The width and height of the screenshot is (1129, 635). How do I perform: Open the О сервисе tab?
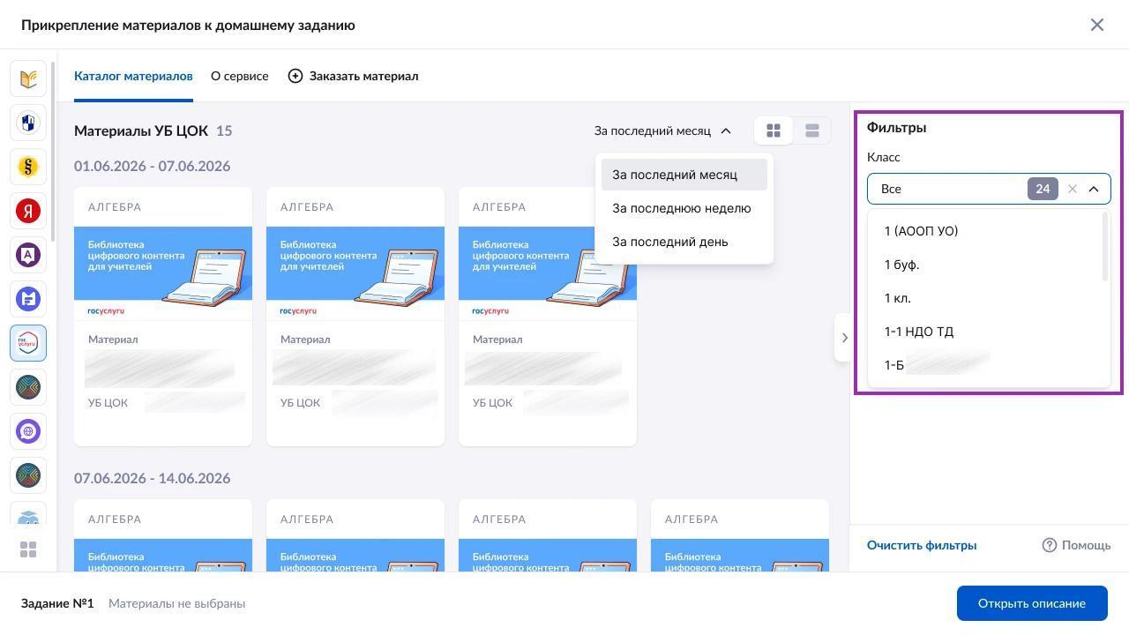coord(240,76)
